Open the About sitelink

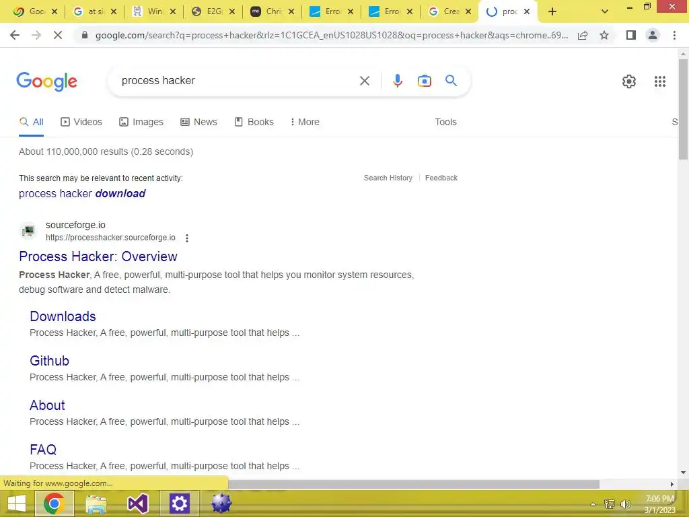(x=47, y=405)
